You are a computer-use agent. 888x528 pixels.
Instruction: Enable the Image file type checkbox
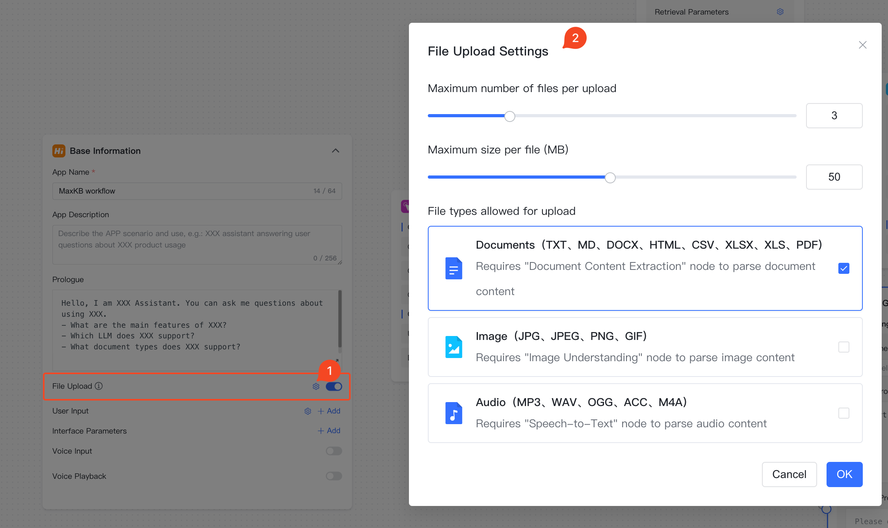(843, 347)
